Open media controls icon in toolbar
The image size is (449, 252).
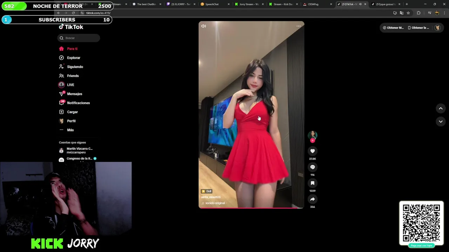click(x=429, y=13)
